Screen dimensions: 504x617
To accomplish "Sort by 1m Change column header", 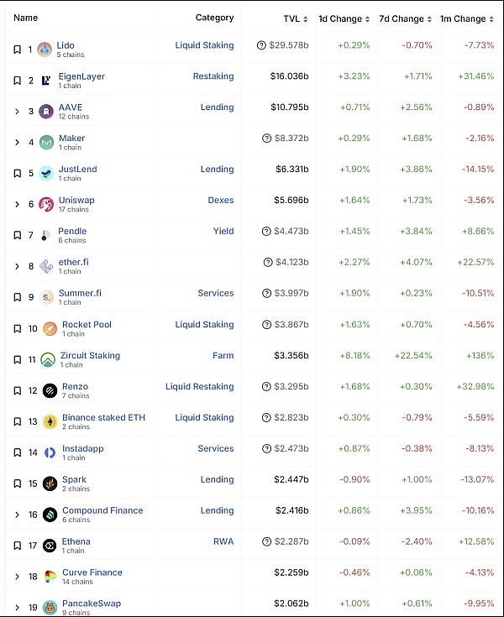I will [x=467, y=18].
